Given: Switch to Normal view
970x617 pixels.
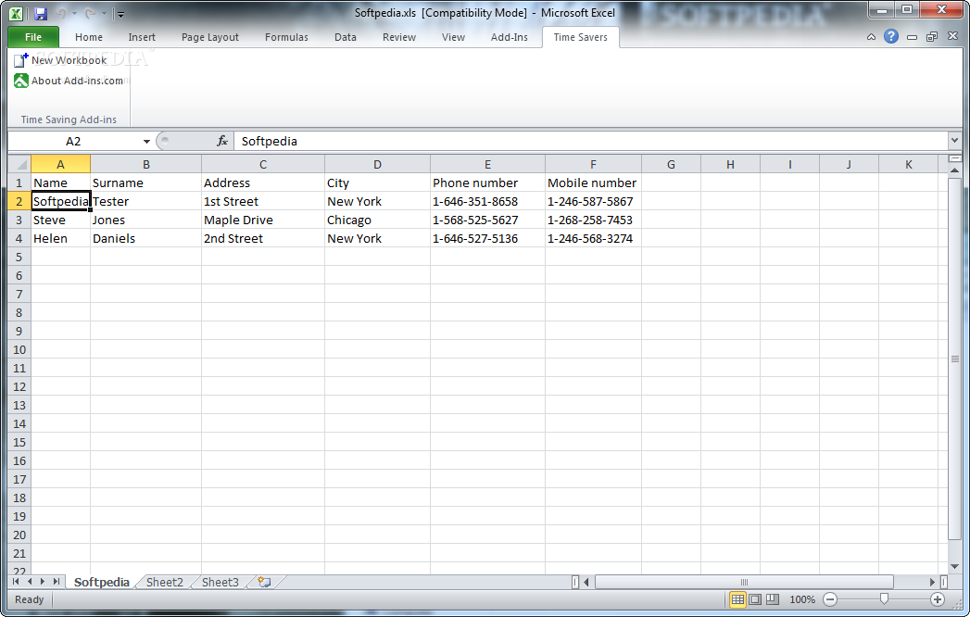Looking at the screenshot, I should (x=737, y=599).
